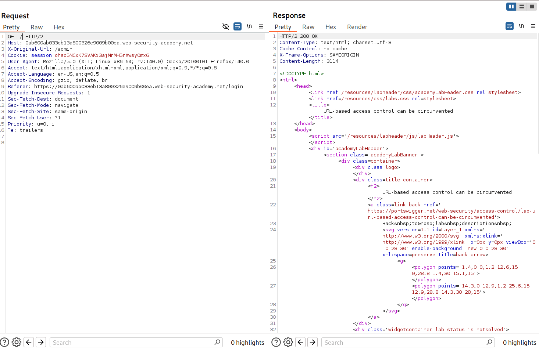Select combined tabbed layout icon
The height and width of the screenshot is (351, 539).
coord(532,7)
